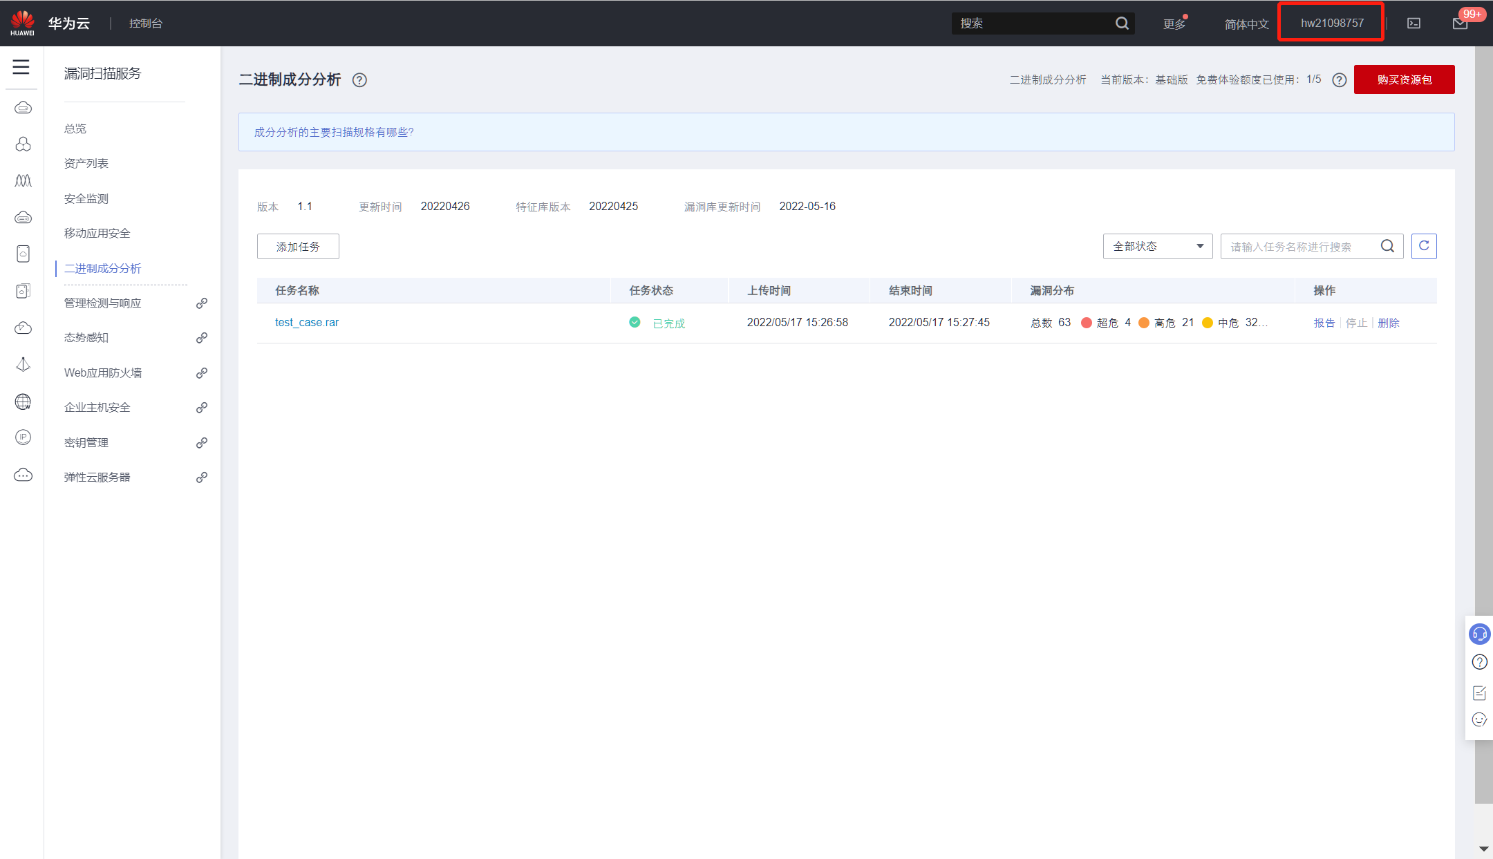Click the quota help question icon
1493x859 pixels.
click(1339, 80)
